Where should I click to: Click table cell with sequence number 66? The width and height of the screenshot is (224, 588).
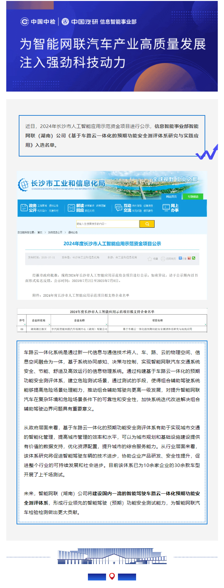point(22,329)
